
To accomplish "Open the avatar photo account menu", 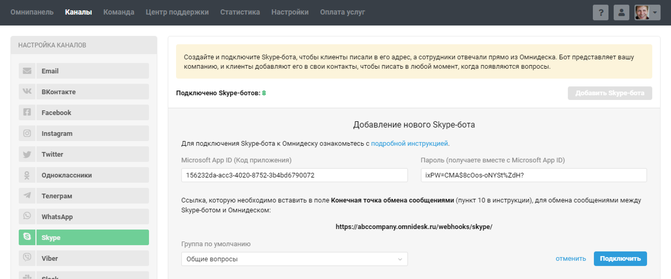I will pyautogui.click(x=642, y=12).
